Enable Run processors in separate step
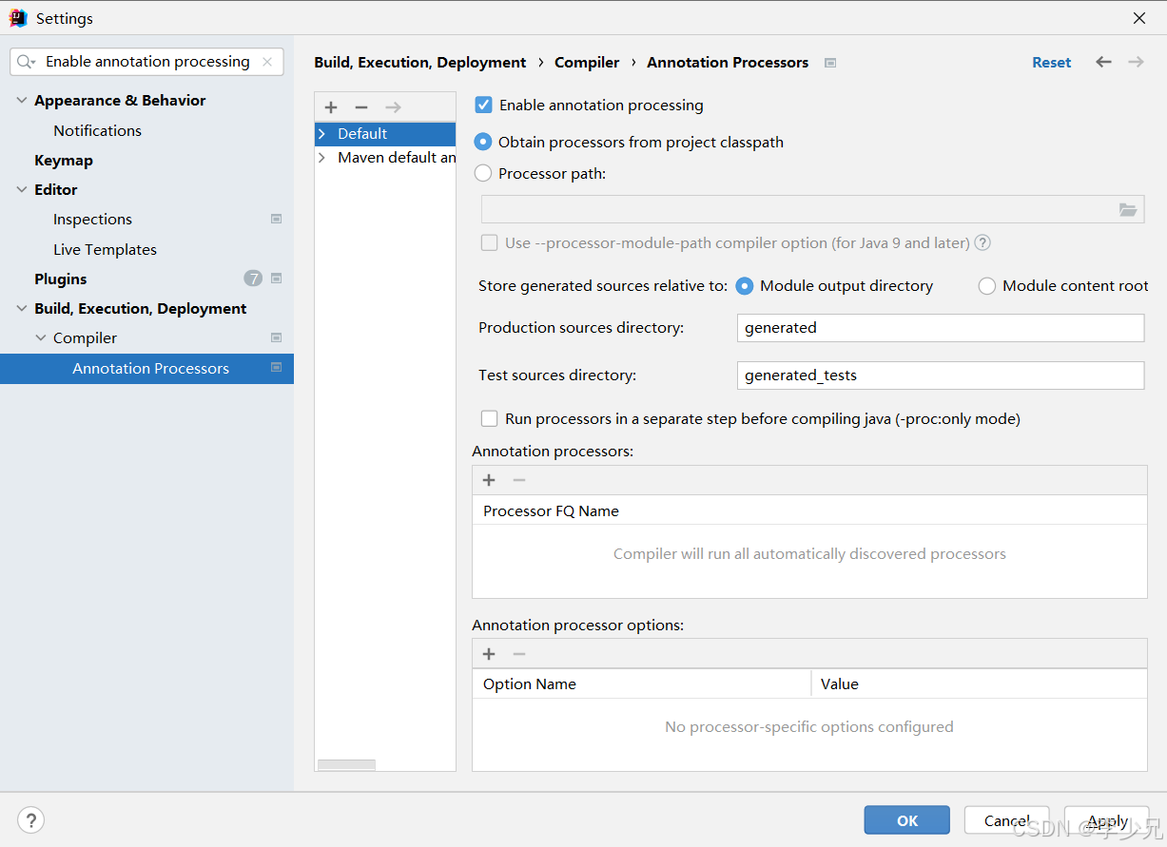The image size is (1167, 847). pos(489,419)
